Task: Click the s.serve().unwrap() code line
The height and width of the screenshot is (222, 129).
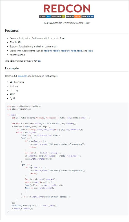Action: [22, 209]
